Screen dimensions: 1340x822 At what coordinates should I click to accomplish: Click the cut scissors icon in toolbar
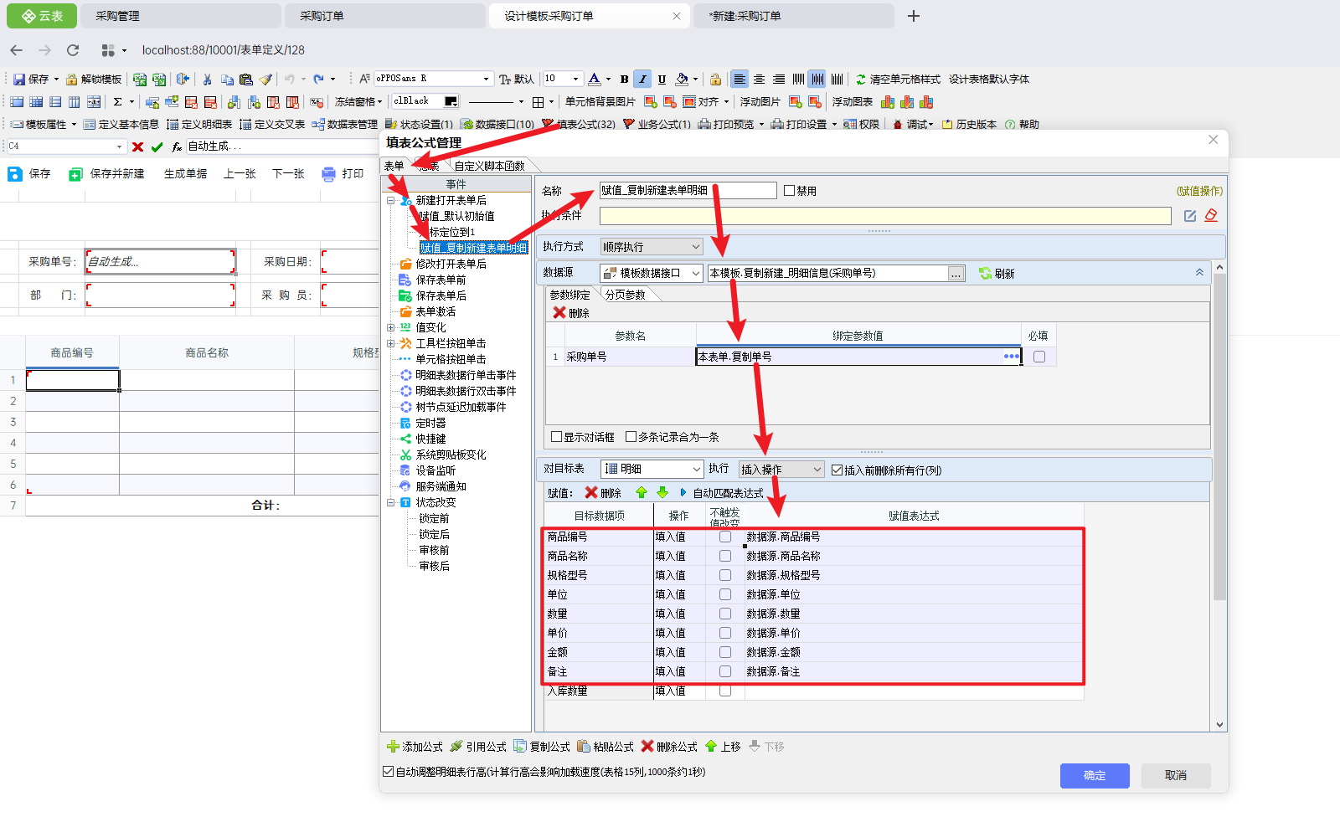207,80
